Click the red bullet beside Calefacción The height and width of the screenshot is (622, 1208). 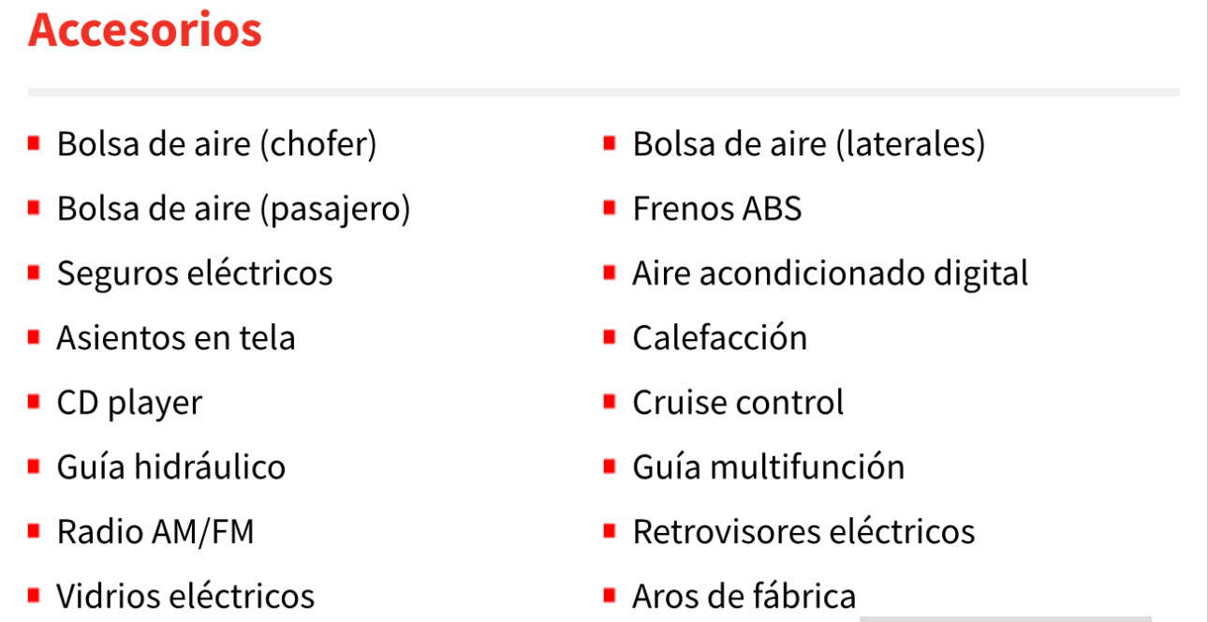click(610, 337)
